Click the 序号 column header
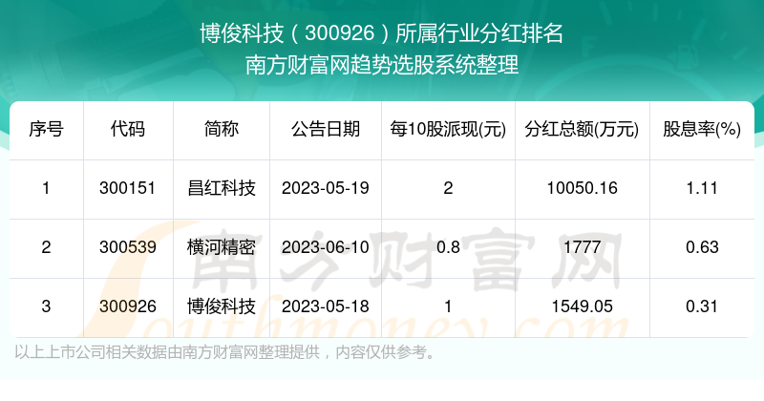The width and height of the screenshot is (764, 401). point(46,130)
